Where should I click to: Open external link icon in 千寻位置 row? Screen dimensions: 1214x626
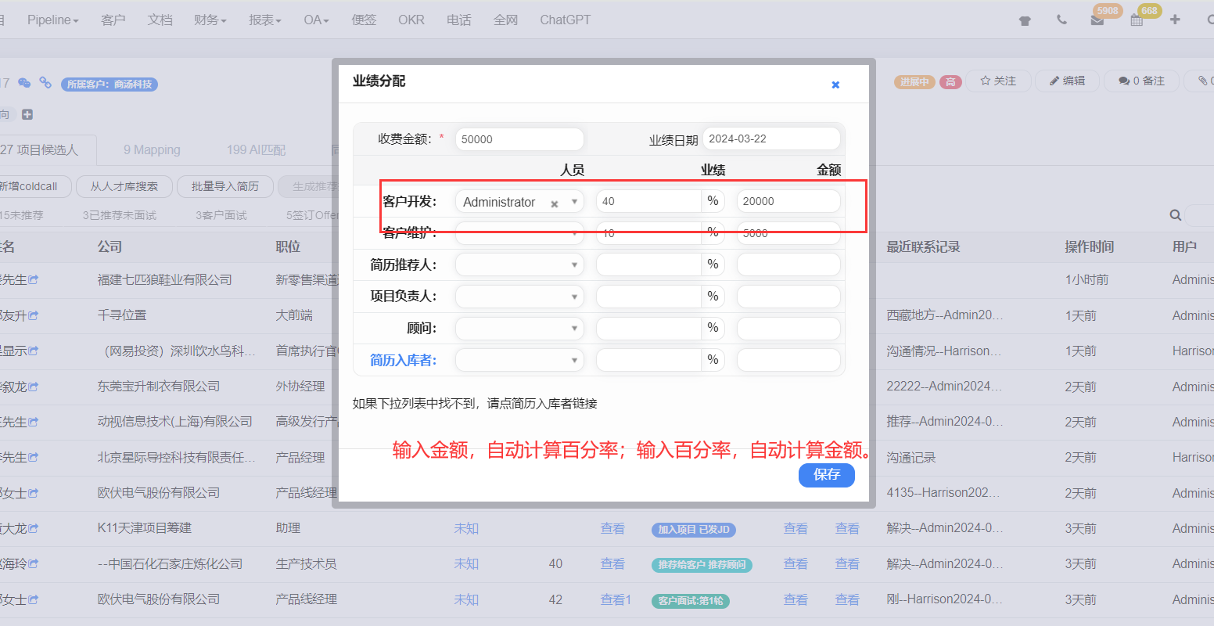pyautogui.click(x=34, y=315)
